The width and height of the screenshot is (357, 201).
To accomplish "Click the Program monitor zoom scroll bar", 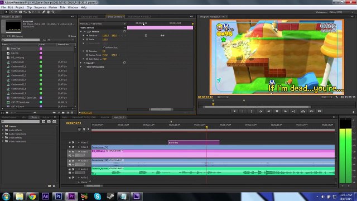I will coord(257,107).
